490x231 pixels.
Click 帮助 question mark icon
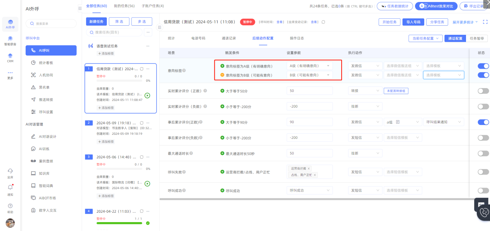[10, 206]
